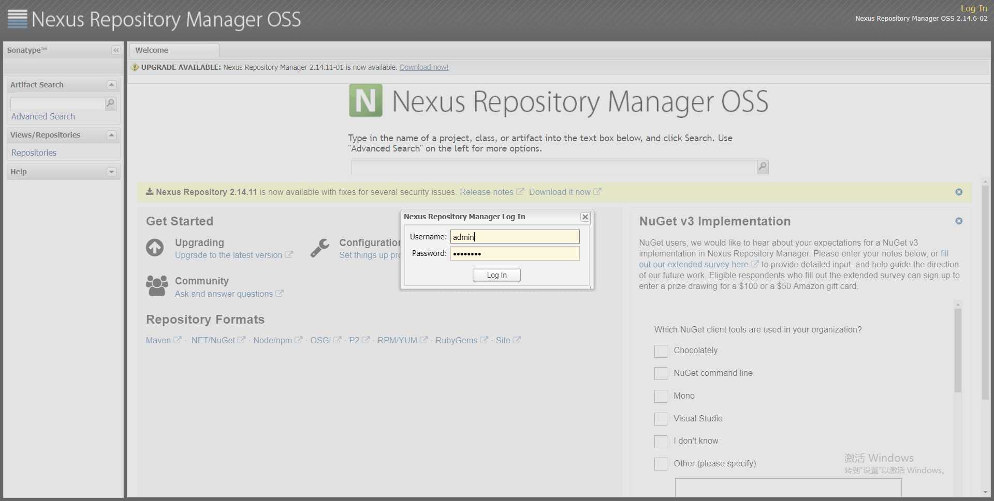Click Artifact Search magnifier icon
The height and width of the screenshot is (501, 994).
click(110, 103)
